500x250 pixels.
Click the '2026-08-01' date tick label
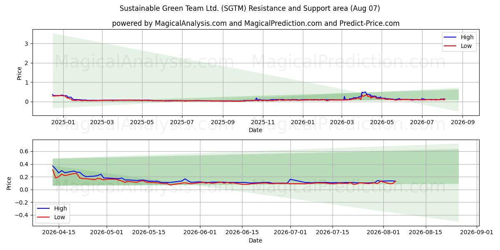384,233
